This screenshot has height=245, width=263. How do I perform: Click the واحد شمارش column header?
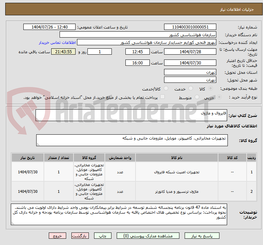click(120, 158)
